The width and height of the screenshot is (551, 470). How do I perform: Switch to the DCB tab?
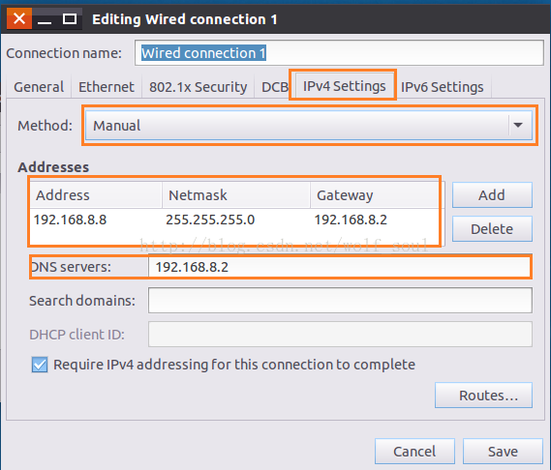coord(275,87)
